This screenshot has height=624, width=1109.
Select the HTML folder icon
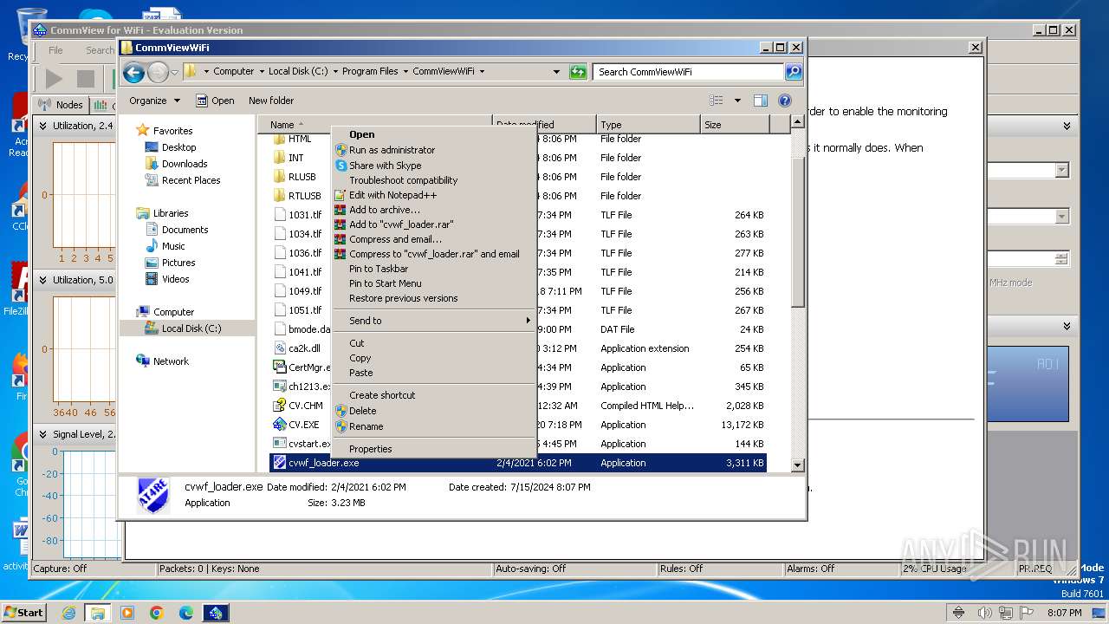[279, 139]
